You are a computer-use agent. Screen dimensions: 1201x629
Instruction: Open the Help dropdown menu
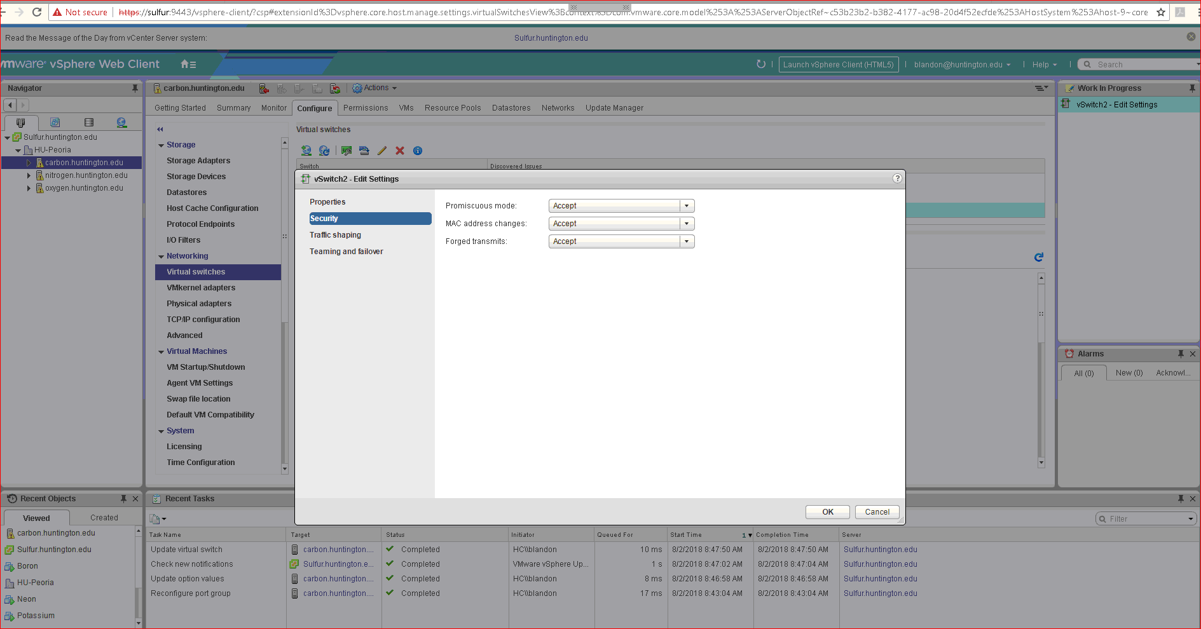click(1045, 65)
